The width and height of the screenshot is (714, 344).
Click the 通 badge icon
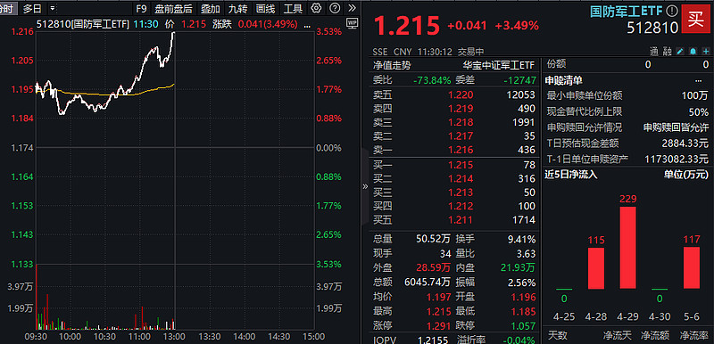pos(654,52)
